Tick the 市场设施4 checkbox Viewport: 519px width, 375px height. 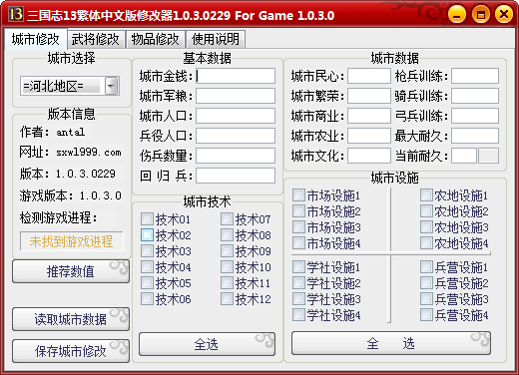click(x=298, y=243)
